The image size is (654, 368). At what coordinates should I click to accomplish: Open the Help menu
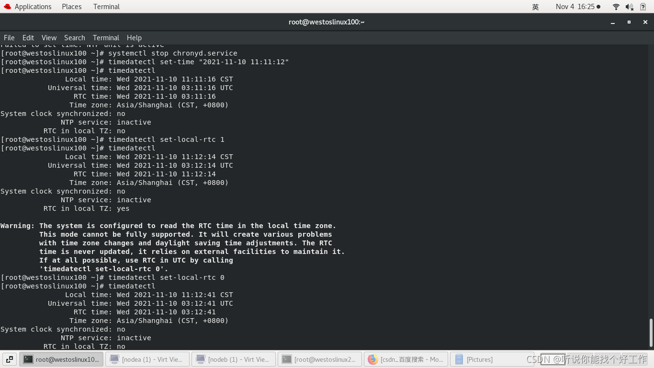tap(134, 38)
